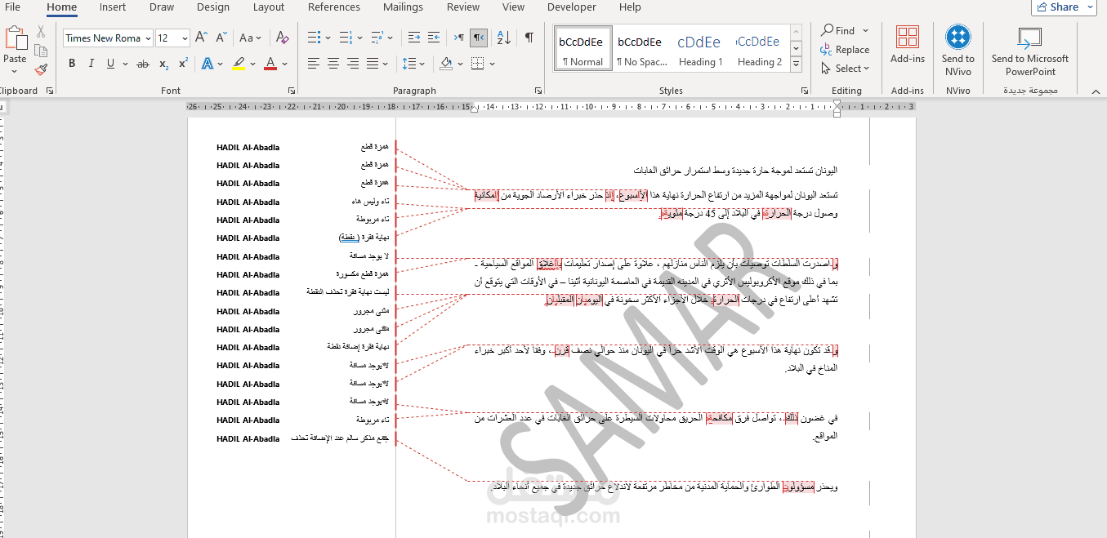1107x538 pixels.
Task: Apply red font color
Action: tap(270, 64)
